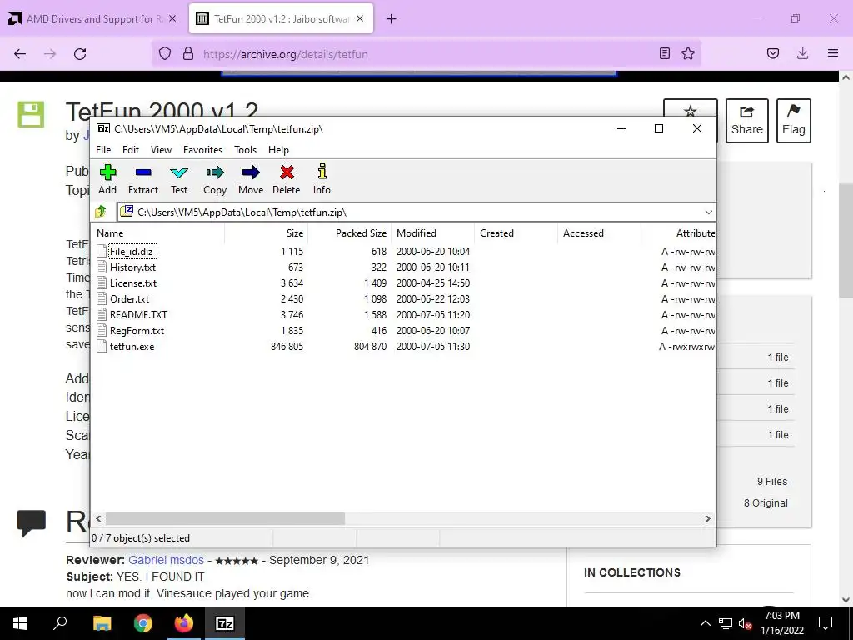Open the Favorites menu in 7-Zip
Image resolution: width=853 pixels, height=640 pixels.
[202, 150]
